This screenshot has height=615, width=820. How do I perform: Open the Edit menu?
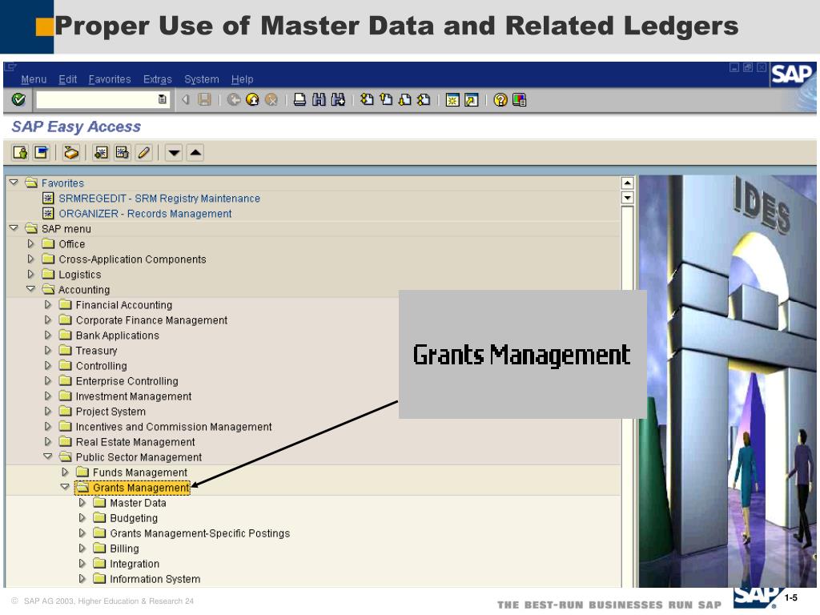[x=67, y=79]
